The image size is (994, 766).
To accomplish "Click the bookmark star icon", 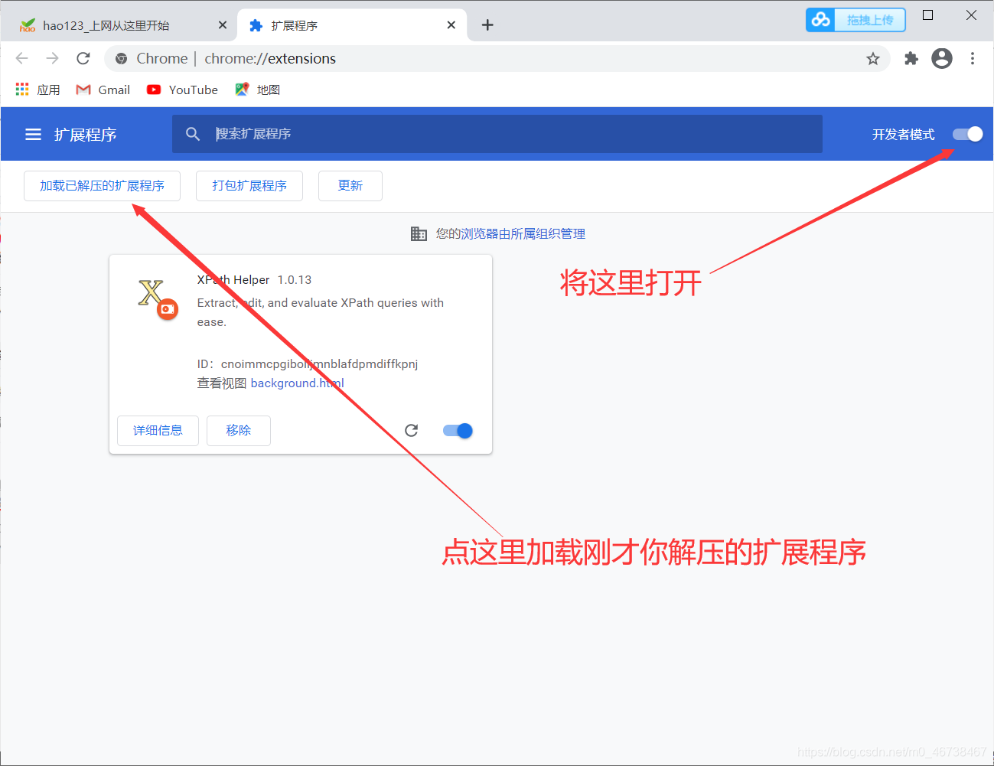I will coord(873,58).
